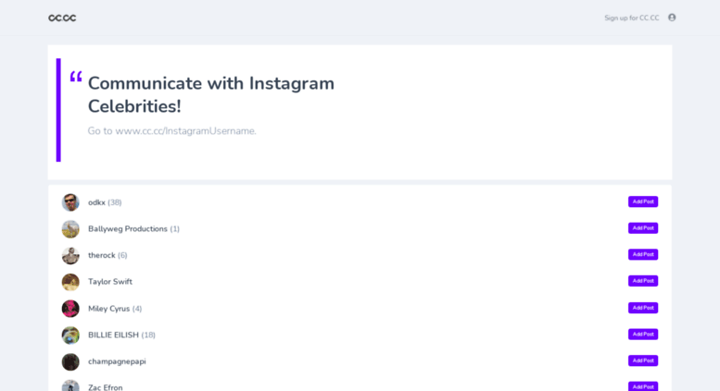Add Post for BILLIE EILISH
The image size is (720, 391).
click(x=643, y=335)
